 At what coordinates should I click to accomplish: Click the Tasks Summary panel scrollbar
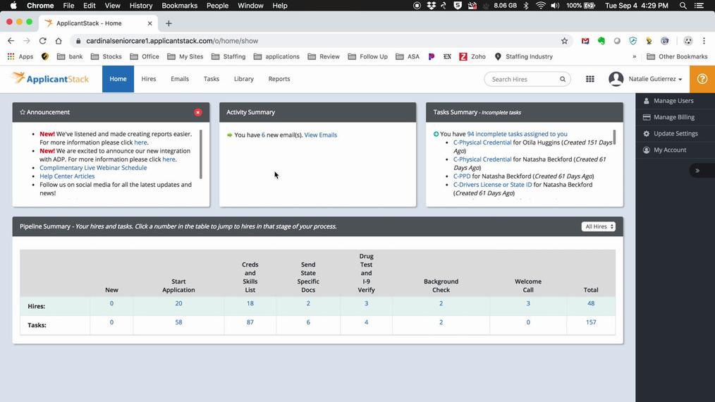click(614, 138)
